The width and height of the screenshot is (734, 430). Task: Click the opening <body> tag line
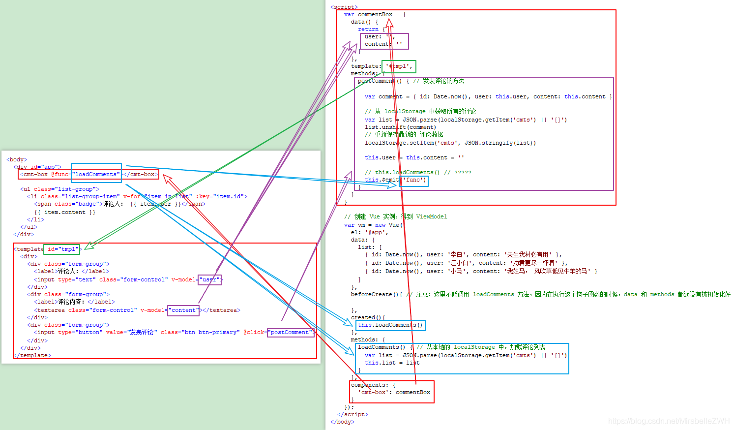coord(17,159)
